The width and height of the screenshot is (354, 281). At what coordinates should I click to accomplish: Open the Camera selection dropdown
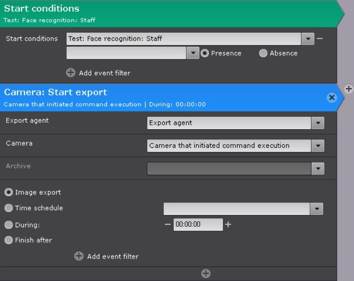[318, 146]
